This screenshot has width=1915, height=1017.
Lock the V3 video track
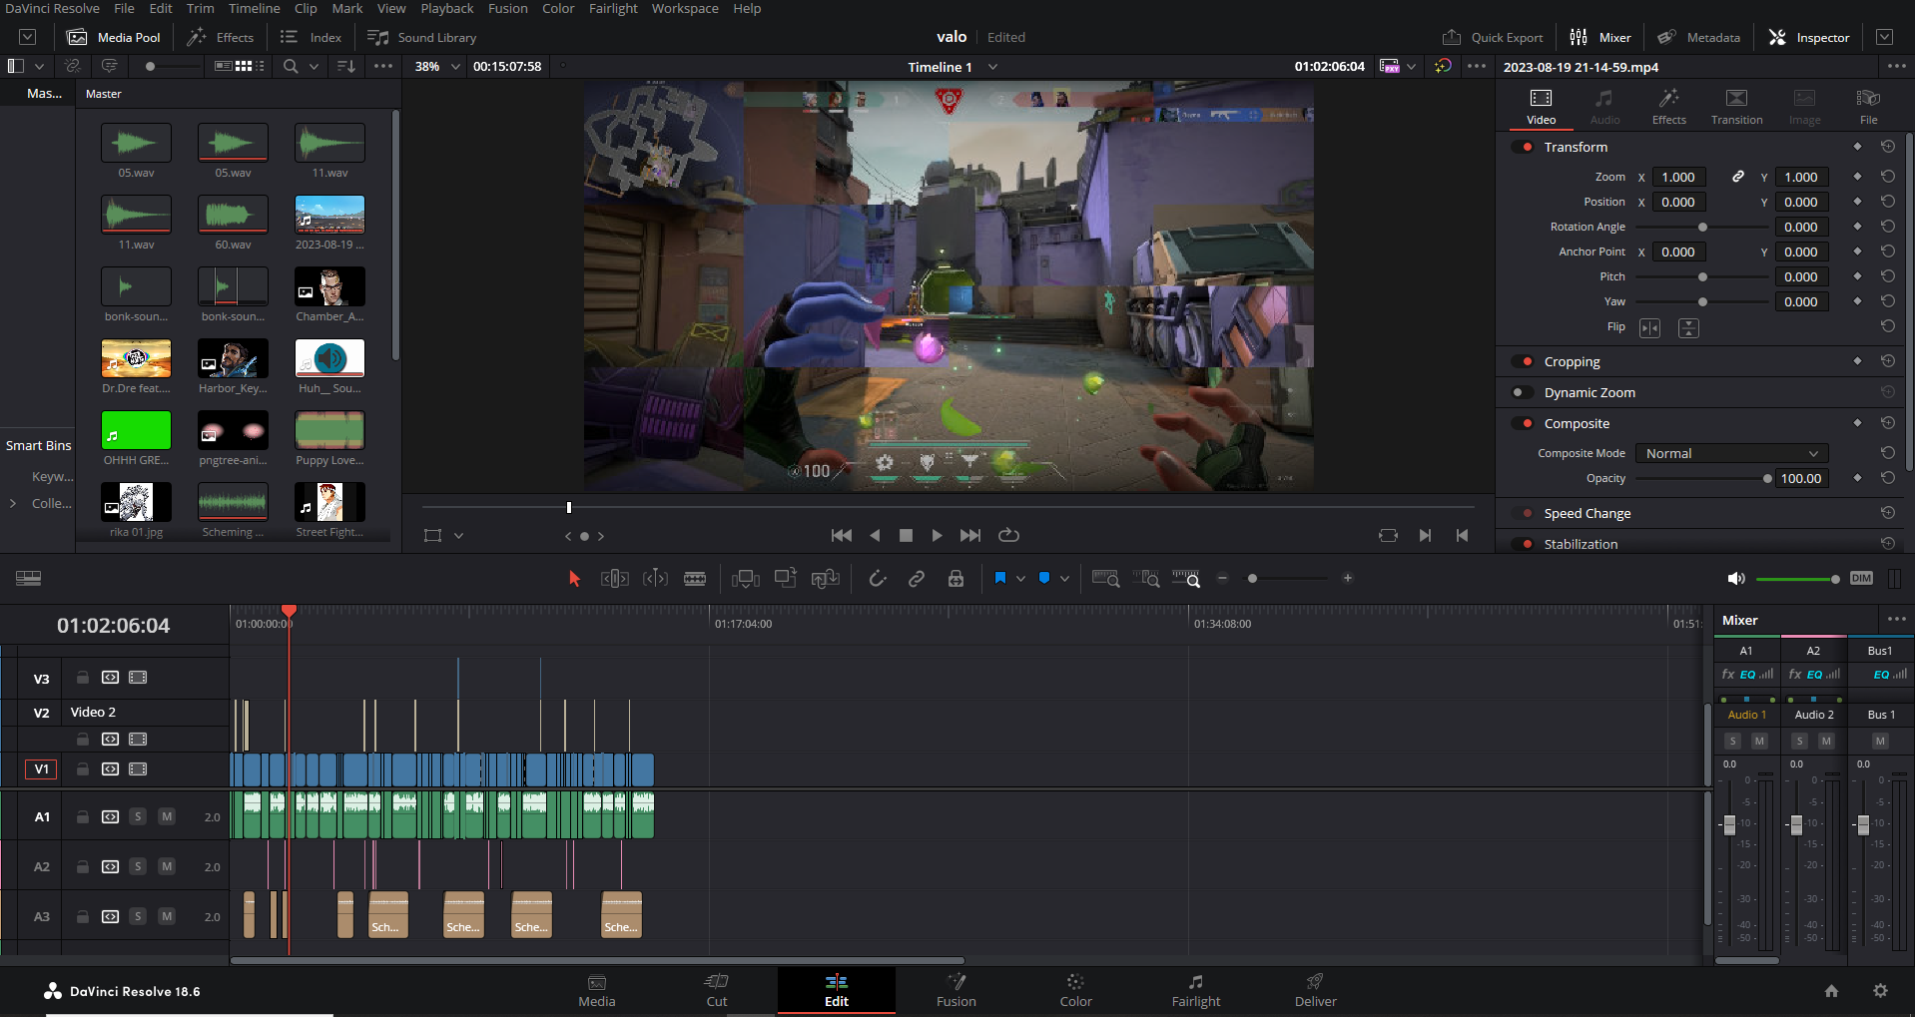click(x=83, y=678)
